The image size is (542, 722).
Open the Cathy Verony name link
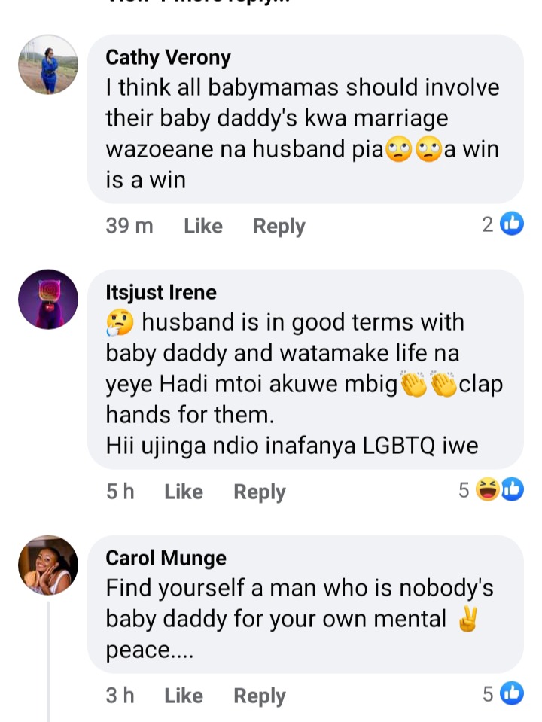(168, 57)
